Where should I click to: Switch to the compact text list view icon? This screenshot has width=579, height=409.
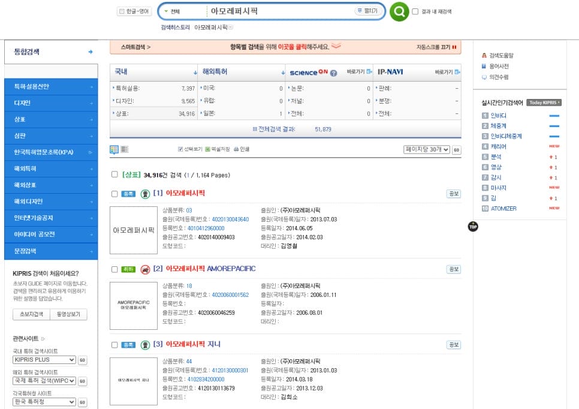[125, 149]
